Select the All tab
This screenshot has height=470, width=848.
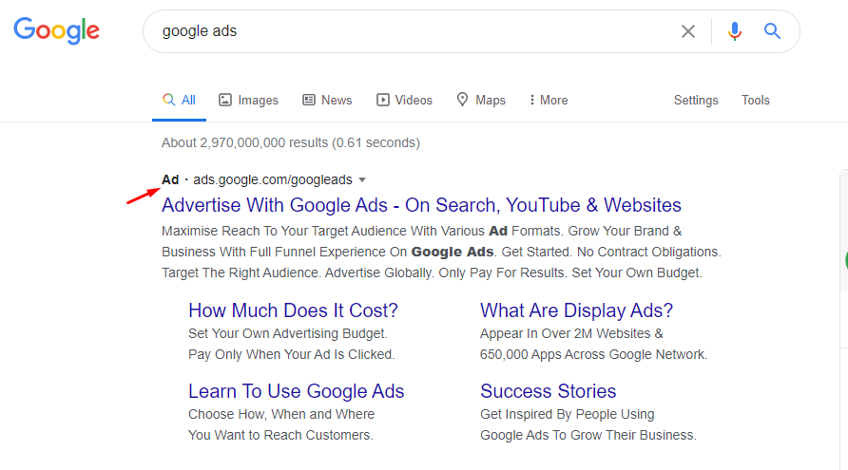click(x=179, y=100)
